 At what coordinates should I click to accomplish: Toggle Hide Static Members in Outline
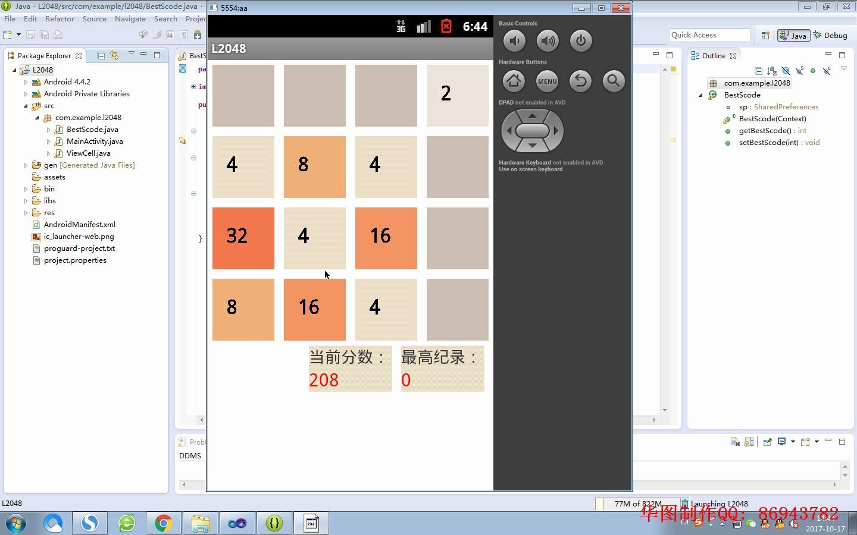pyautogui.click(x=799, y=71)
